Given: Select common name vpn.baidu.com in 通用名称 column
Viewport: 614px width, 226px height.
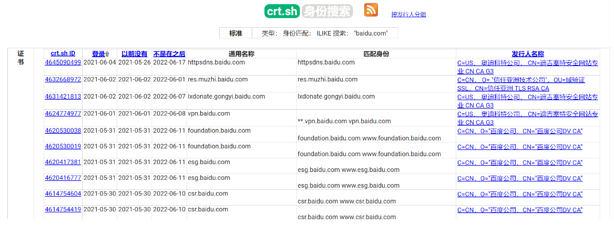Looking at the screenshot, I should [x=209, y=114].
